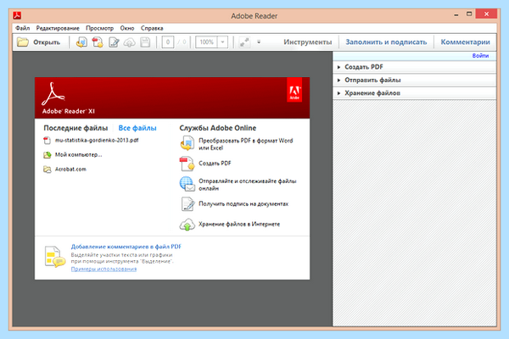
Task: Open recent file mu-statistika-gordienko-2013.pdf
Action: [97, 140]
